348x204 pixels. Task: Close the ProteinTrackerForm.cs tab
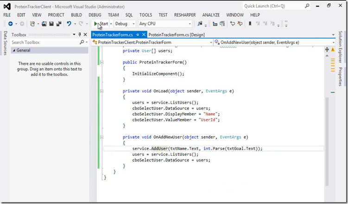point(144,35)
